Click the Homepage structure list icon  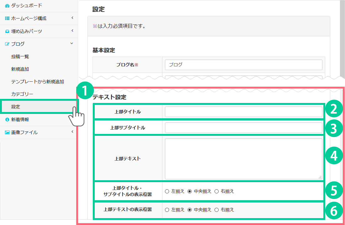(x=7, y=18)
